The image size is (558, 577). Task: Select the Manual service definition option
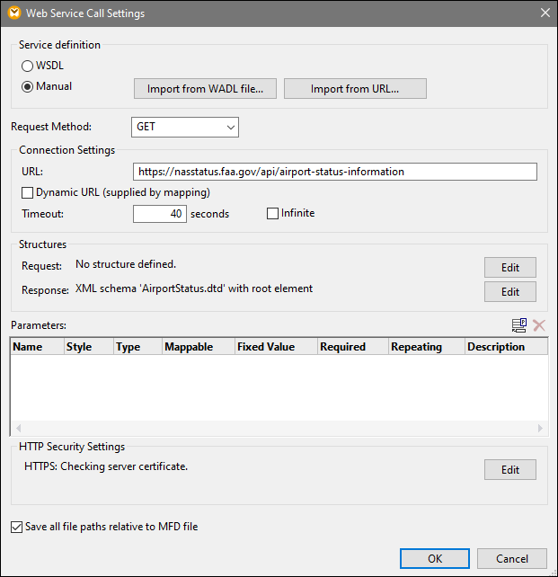[28, 87]
